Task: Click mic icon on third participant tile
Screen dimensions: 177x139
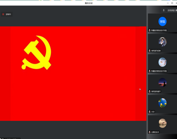Action: click(x=150, y=71)
